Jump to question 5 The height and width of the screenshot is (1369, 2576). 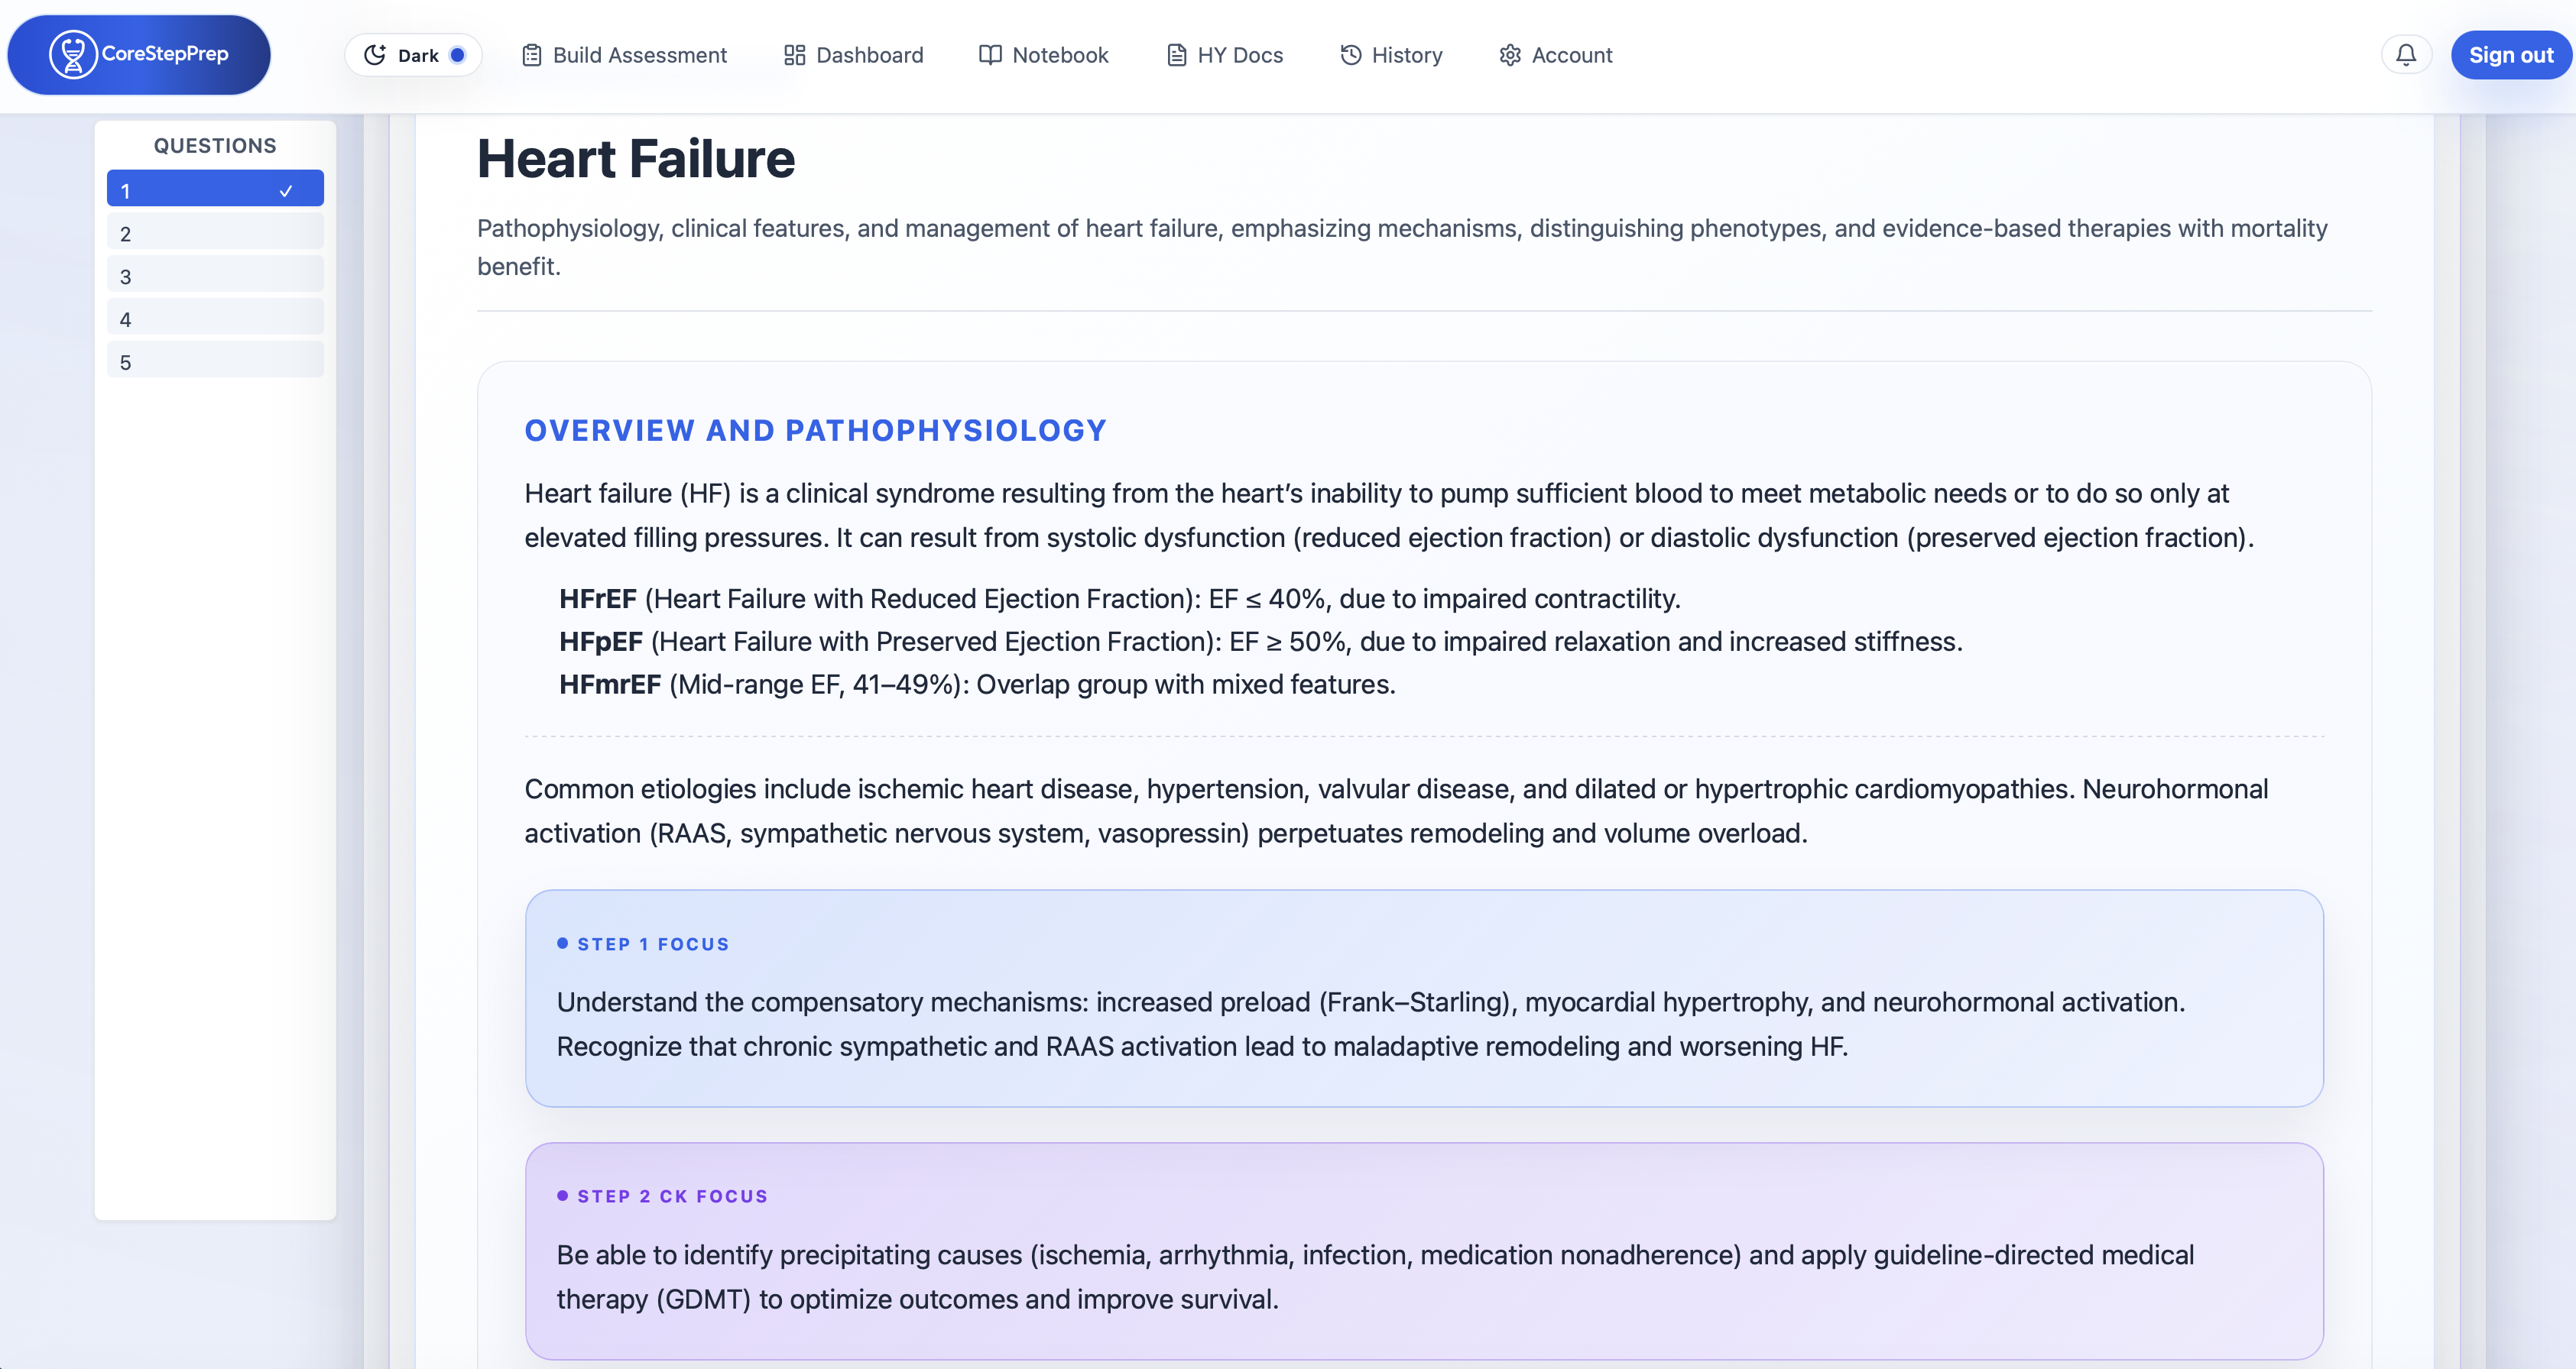[215, 361]
